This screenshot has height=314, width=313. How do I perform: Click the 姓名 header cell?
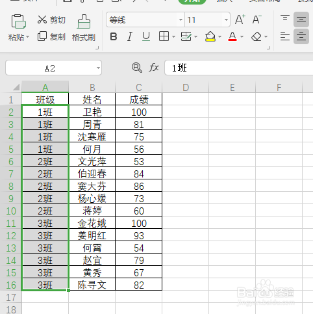[x=92, y=99]
